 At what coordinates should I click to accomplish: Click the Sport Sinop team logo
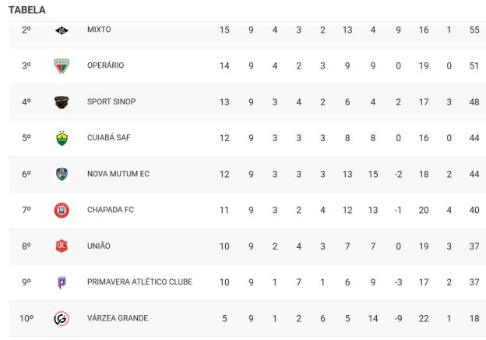[x=62, y=101]
